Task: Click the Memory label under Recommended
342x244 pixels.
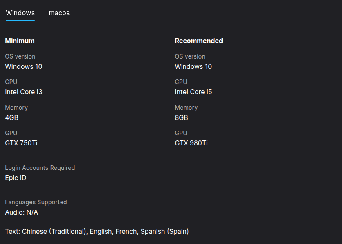Action: click(186, 108)
